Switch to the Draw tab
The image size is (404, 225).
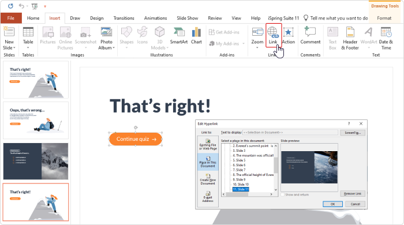tap(75, 18)
